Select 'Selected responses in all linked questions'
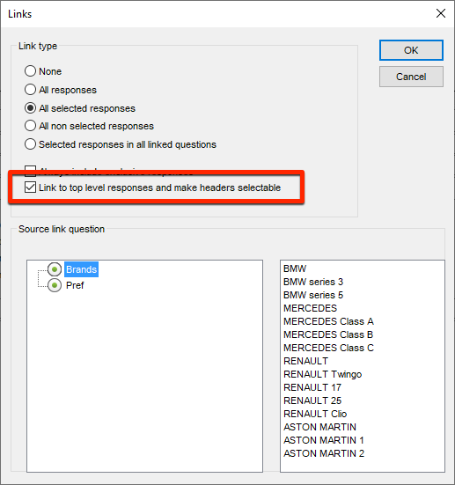 tap(30, 144)
